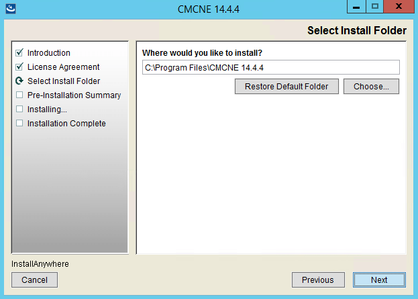Click the Pre-Installation Summary empty checkbox
This screenshot has height=299, width=418.
click(x=19, y=95)
